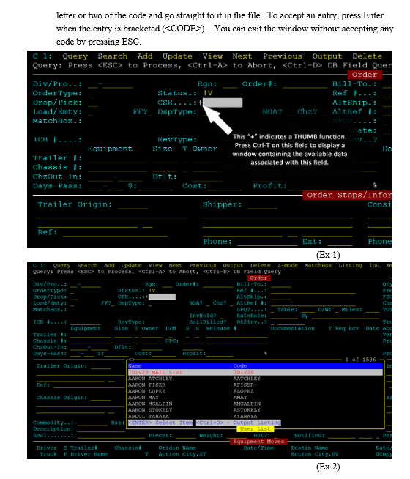
Task: Click the Order# field in Ex 1
Action: [305, 84]
